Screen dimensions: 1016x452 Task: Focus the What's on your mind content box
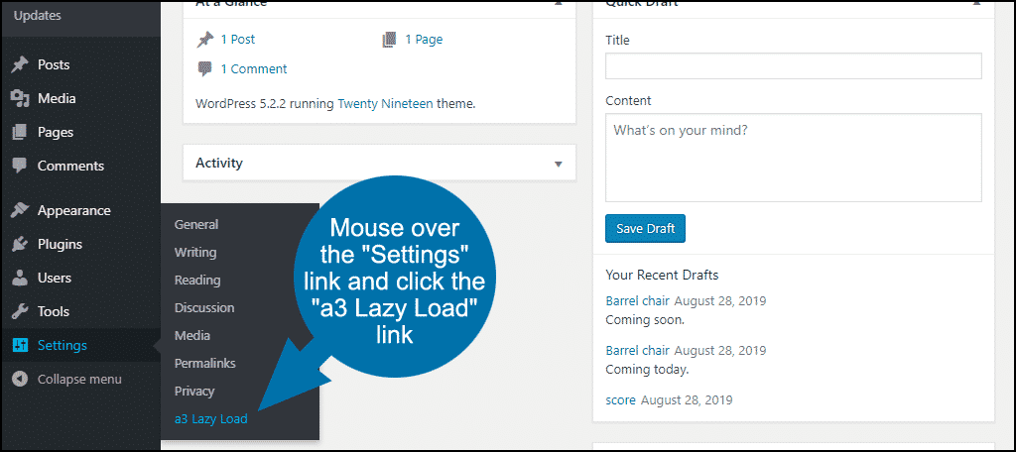point(794,158)
